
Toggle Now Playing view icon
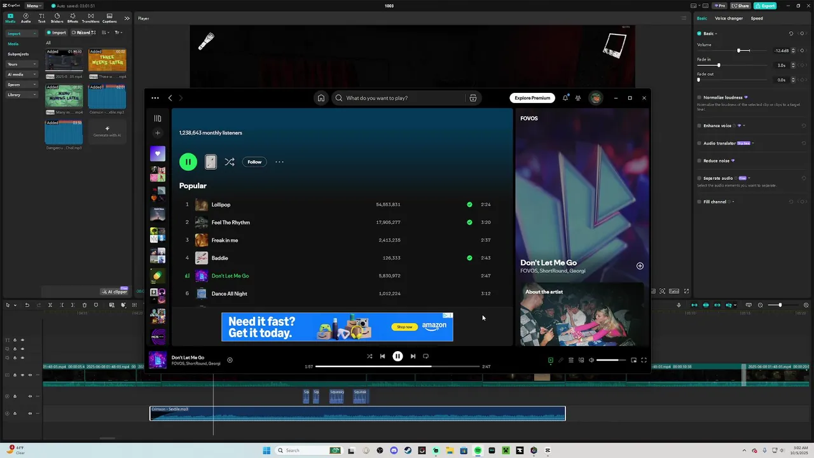click(551, 360)
